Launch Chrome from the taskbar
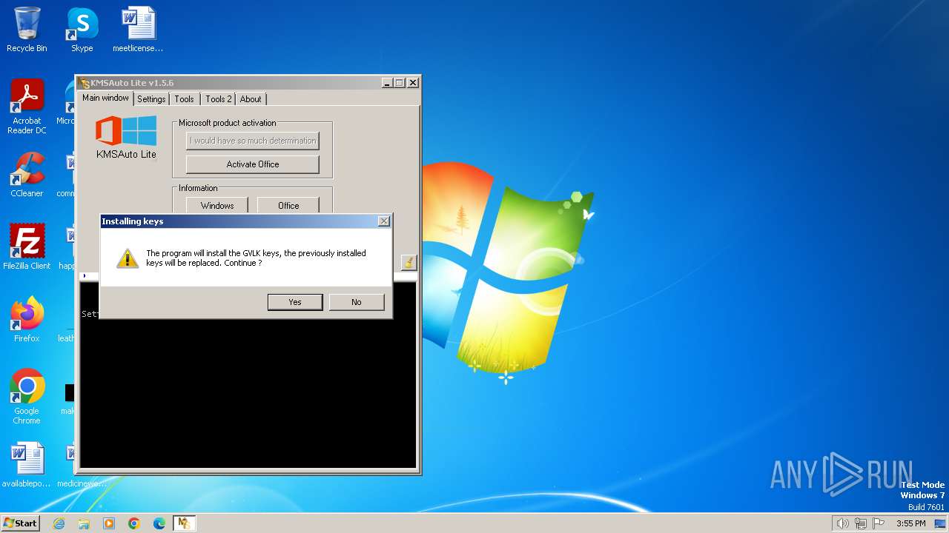Viewport: 949px width, 533px height. tap(134, 523)
